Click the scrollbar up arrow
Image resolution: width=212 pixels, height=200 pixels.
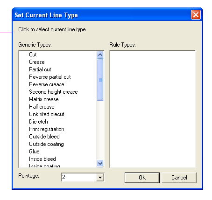tap(100, 55)
